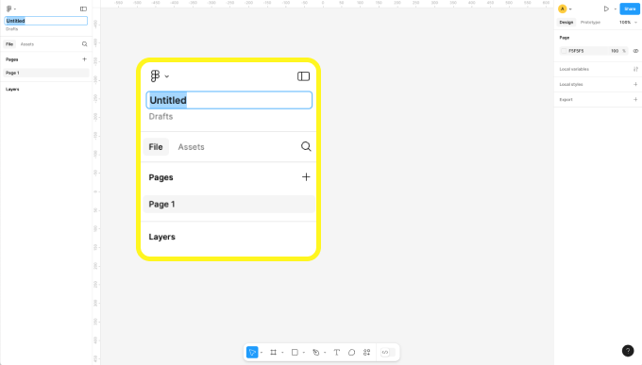Select the Pen tool in the bottom toolbar
The height and width of the screenshot is (365, 642).
coord(315,353)
